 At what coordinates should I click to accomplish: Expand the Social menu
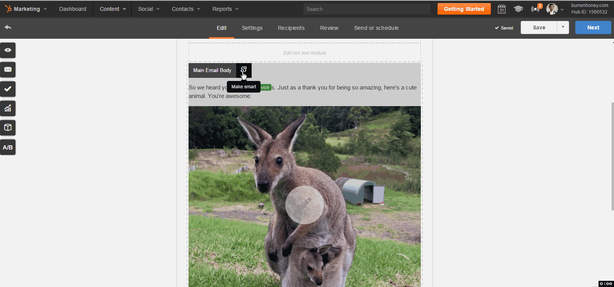(x=149, y=9)
